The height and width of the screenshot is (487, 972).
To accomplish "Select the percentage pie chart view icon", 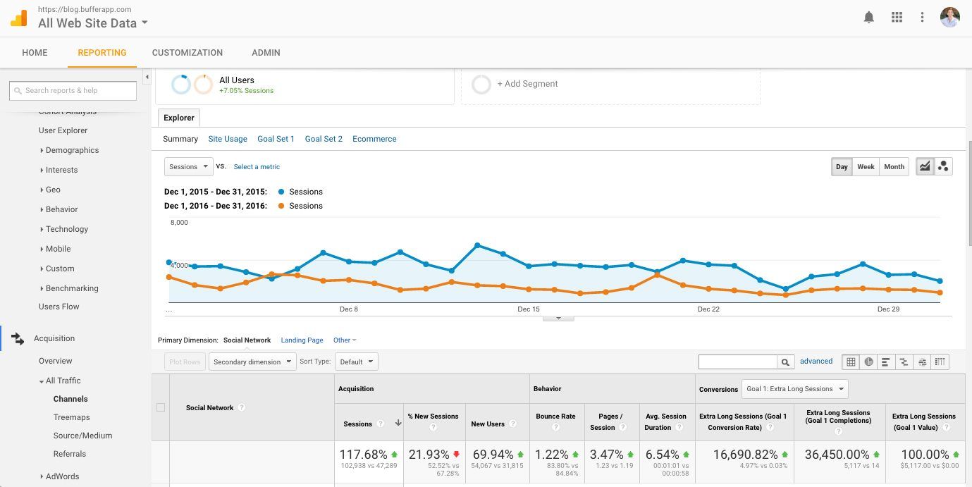I will [868, 362].
